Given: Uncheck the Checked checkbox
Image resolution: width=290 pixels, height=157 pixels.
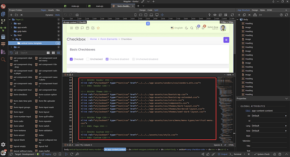Looking at the screenshot, I should click(71, 59).
